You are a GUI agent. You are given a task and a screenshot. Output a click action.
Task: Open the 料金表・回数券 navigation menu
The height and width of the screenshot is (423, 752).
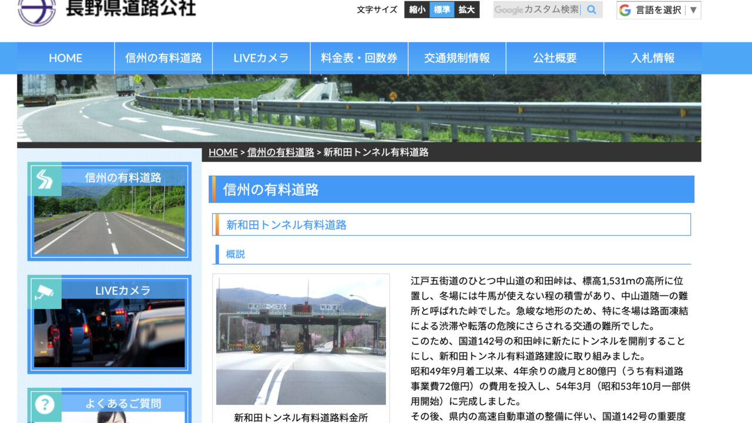(359, 58)
